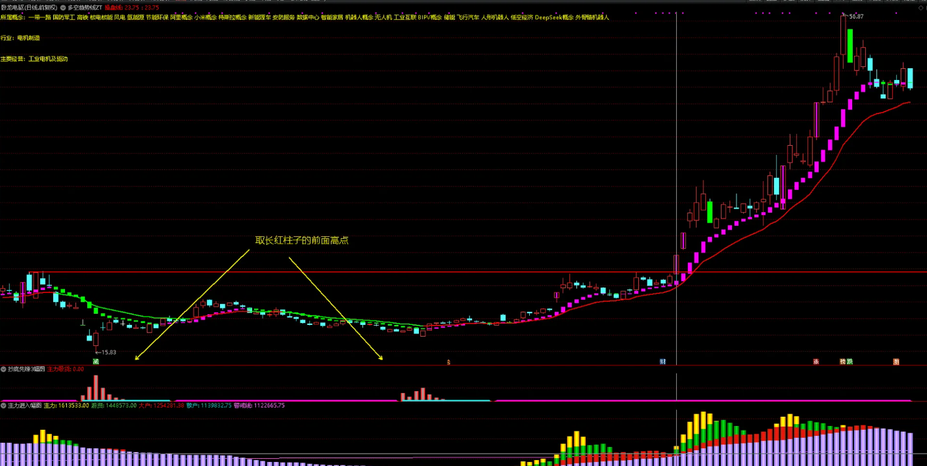Click the orange $ marker on the chart
The width and height of the screenshot is (927, 466).
click(448, 362)
